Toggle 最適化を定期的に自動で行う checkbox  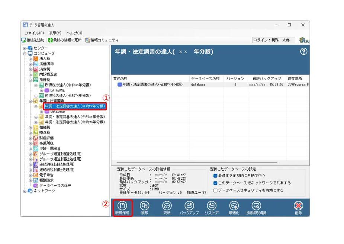[x=215, y=176]
